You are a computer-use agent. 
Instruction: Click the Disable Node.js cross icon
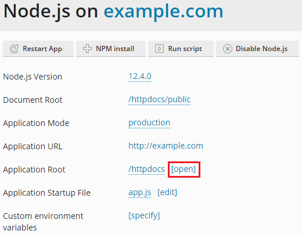(x=228, y=49)
